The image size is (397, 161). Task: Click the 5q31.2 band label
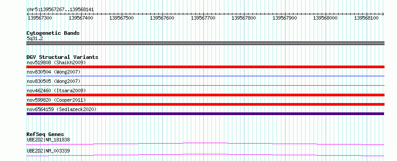35,39
